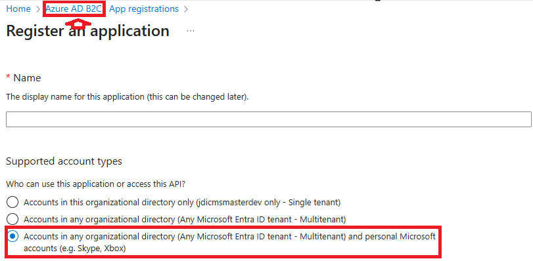
Task: Click the red arrow annotation under Azure AD B2C
Action: click(78, 23)
